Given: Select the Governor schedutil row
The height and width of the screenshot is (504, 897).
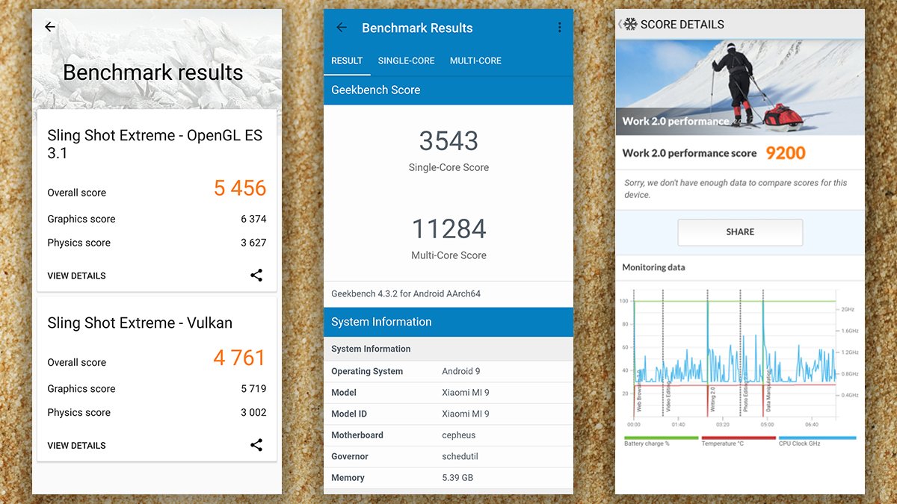Looking at the screenshot, I should [449, 456].
